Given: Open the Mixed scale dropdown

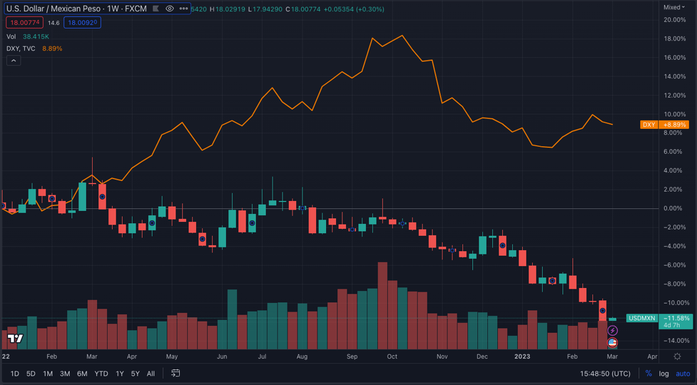Looking at the screenshot, I should (674, 7).
